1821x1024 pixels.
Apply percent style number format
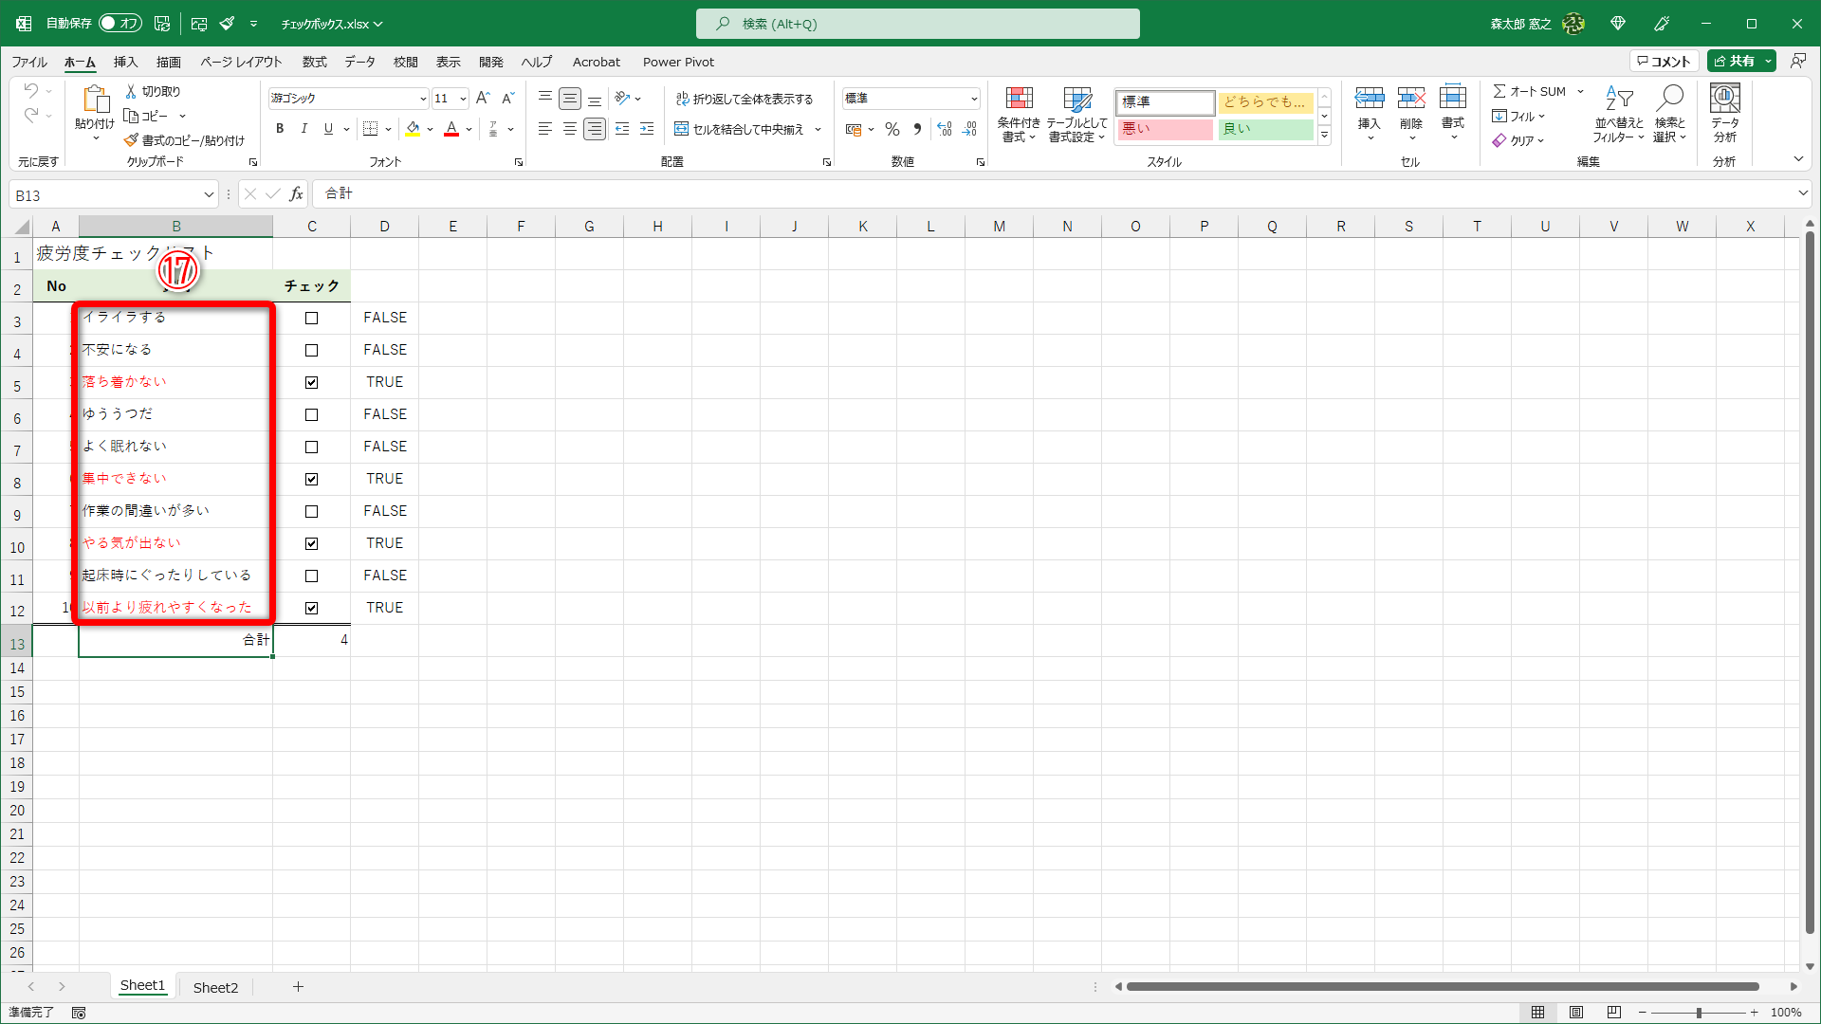click(892, 129)
